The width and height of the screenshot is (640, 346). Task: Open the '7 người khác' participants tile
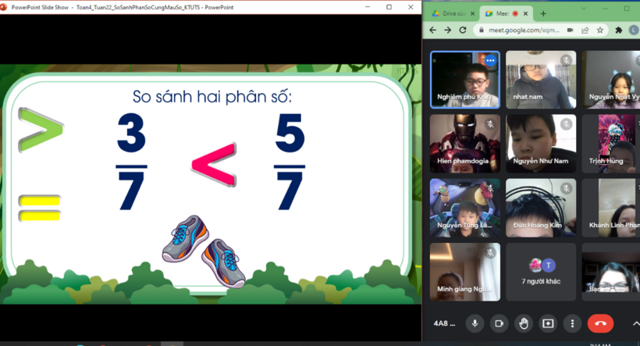(x=541, y=272)
